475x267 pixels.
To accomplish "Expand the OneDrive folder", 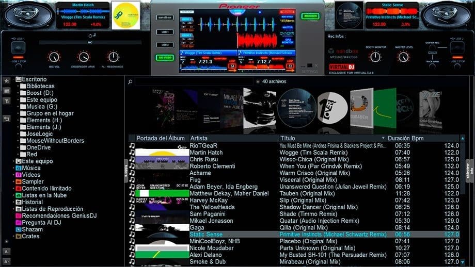I will point(18,147).
